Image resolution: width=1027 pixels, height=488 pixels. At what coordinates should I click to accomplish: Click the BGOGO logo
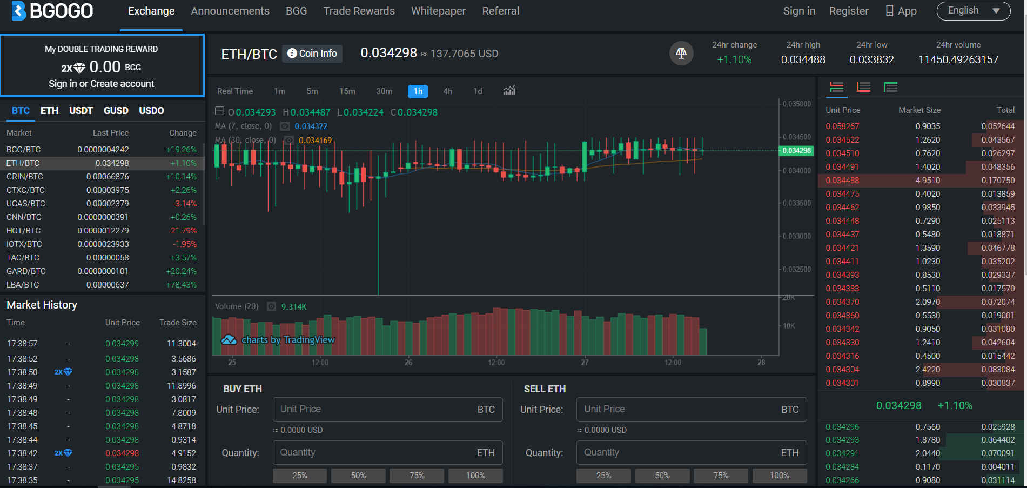tap(52, 11)
